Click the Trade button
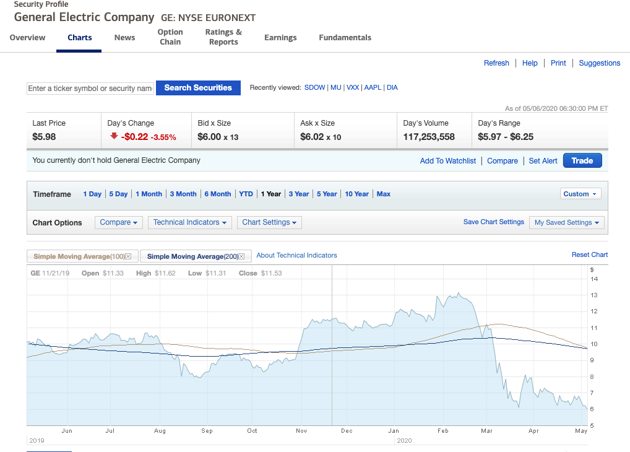This screenshot has width=630, height=452. (582, 160)
